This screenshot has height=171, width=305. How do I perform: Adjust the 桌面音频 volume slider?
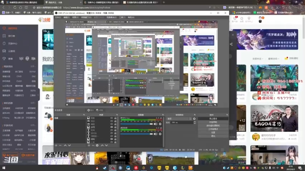point(136,134)
